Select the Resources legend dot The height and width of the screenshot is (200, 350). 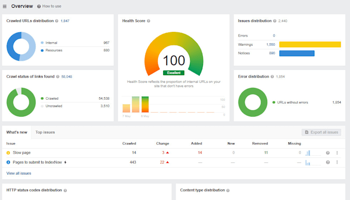(42, 50)
